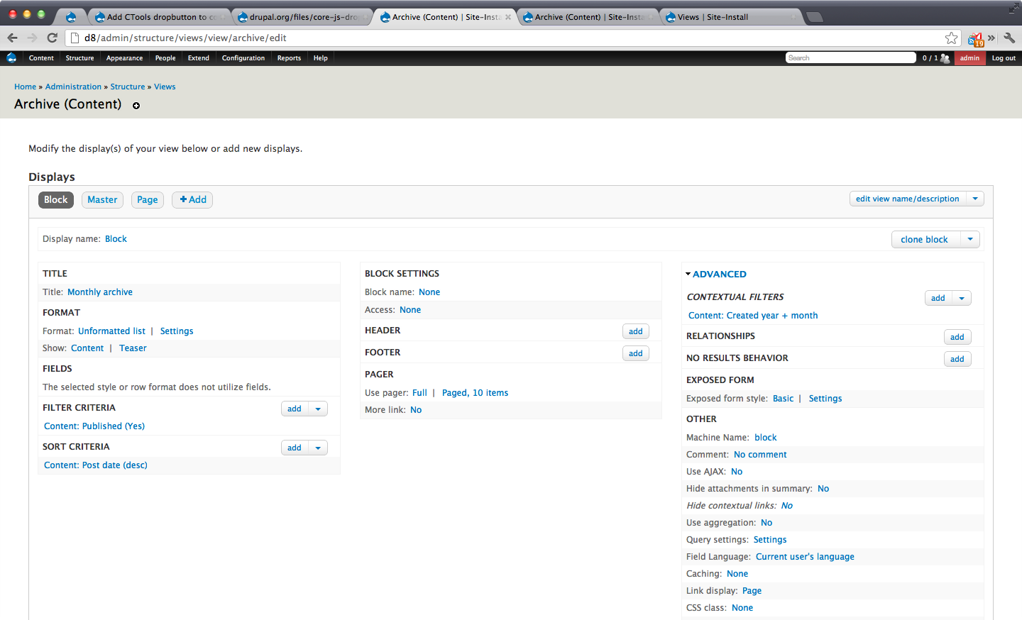Screen dimensions: 1022x620
Task: Add a sort criteria
Action: 295,448
